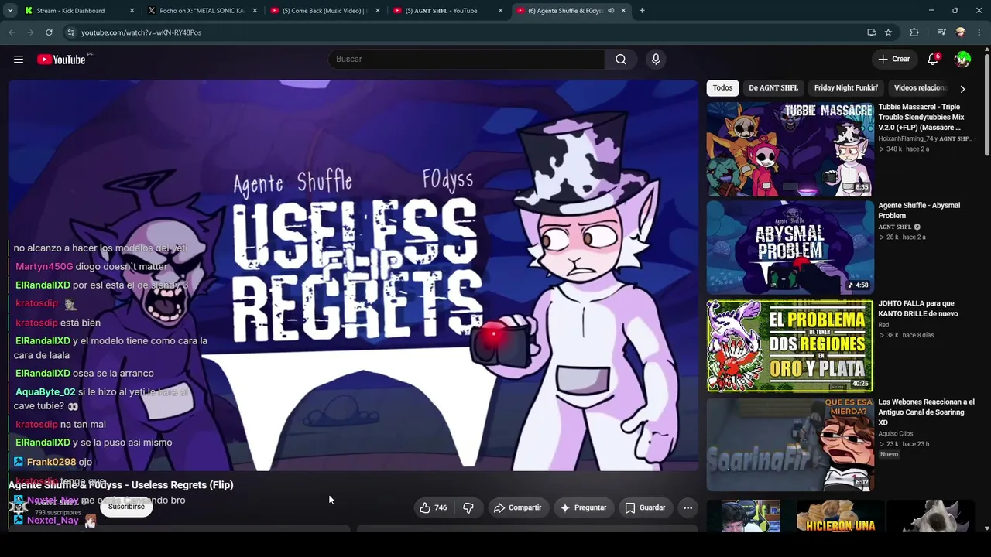Screen dimensions: 991x557
Task: Click the Preguntar button
Action: point(583,507)
